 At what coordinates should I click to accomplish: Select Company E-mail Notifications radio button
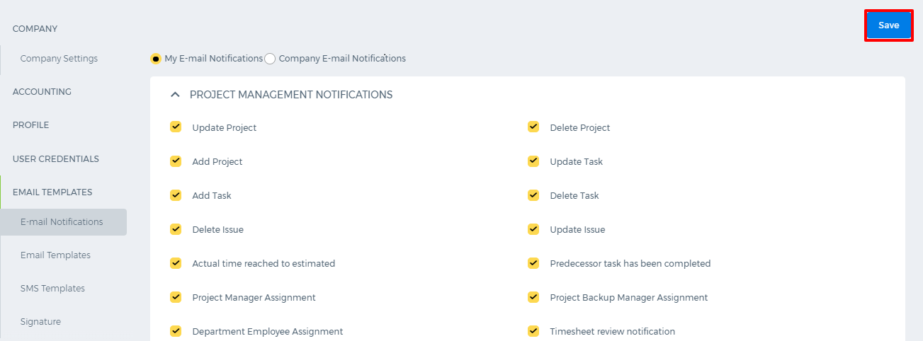pos(270,59)
